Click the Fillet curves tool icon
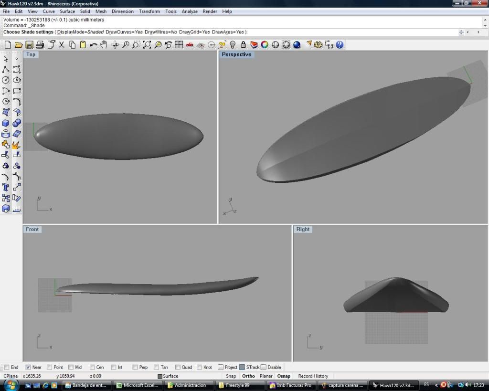Viewport: 489px width, 391px height. [17, 101]
